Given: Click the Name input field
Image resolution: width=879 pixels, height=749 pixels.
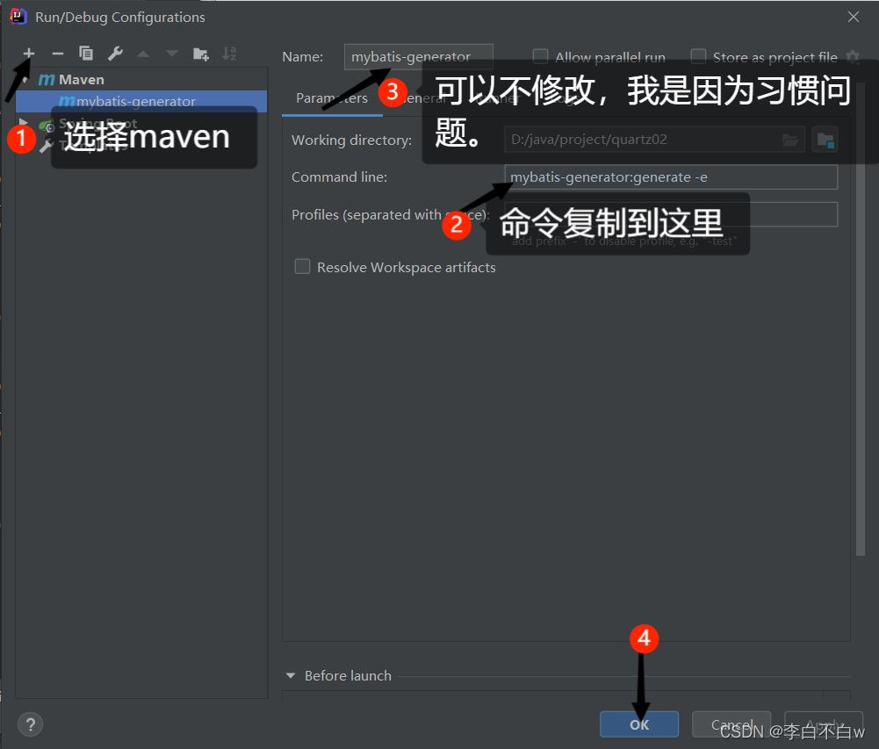Looking at the screenshot, I should tap(418, 56).
